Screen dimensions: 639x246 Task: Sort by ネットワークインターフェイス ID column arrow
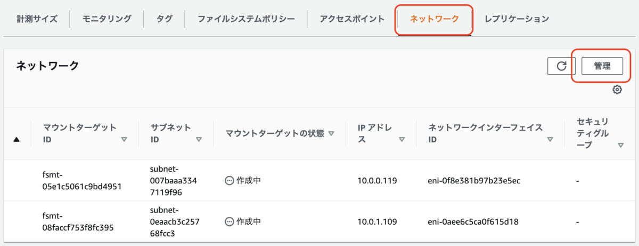pyautogui.click(x=550, y=140)
